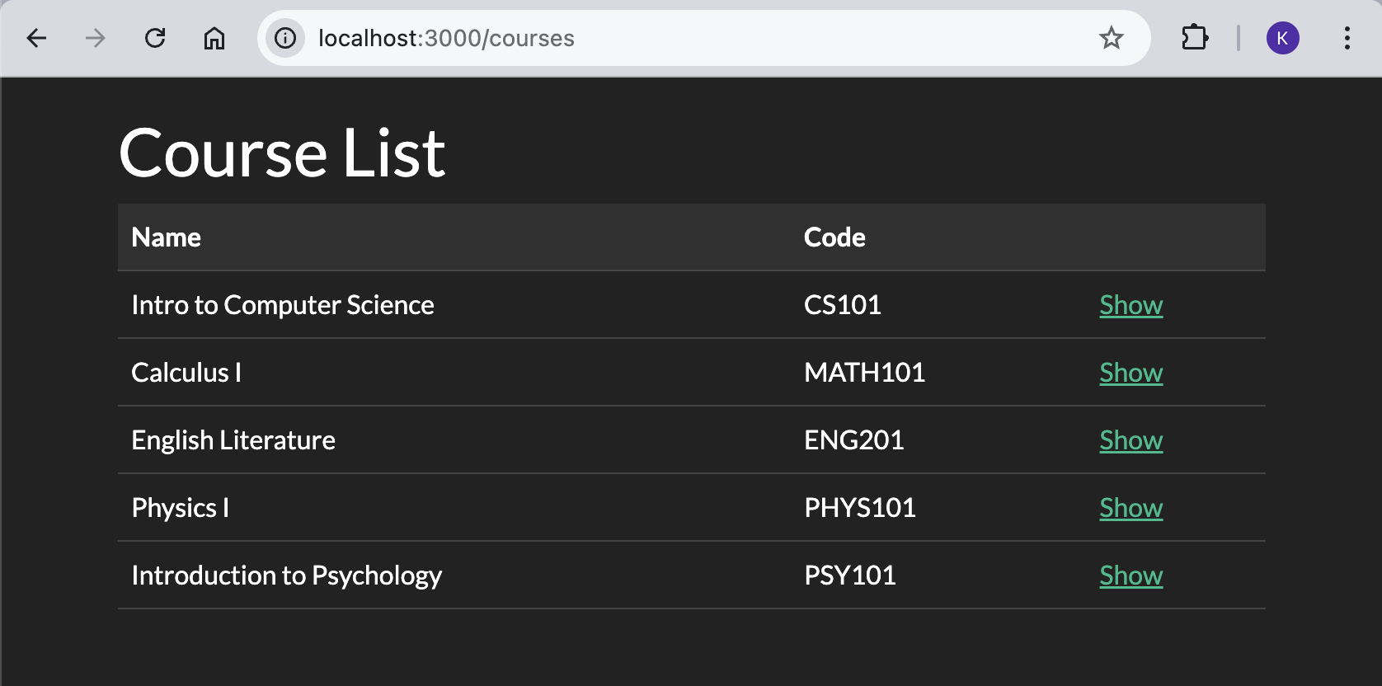Show the Physics I course
1382x686 pixels.
coord(1131,508)
